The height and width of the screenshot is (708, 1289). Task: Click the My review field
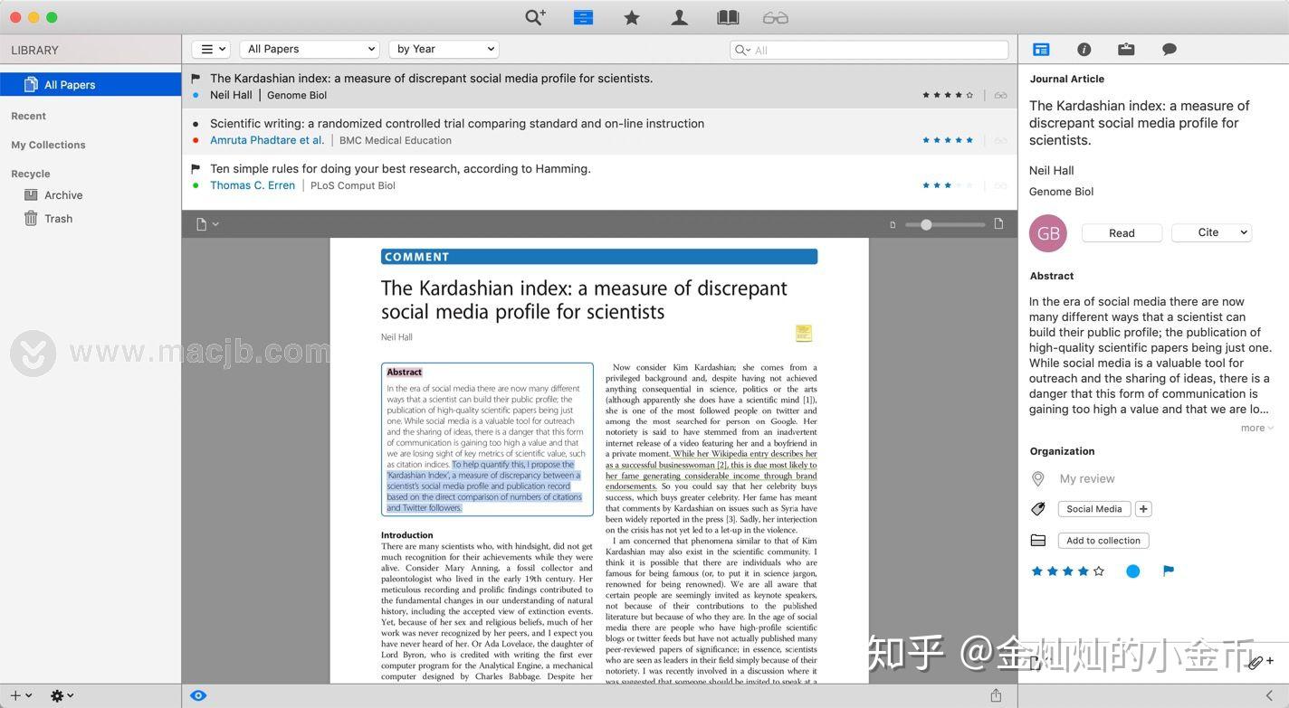tap(1087, 478)
